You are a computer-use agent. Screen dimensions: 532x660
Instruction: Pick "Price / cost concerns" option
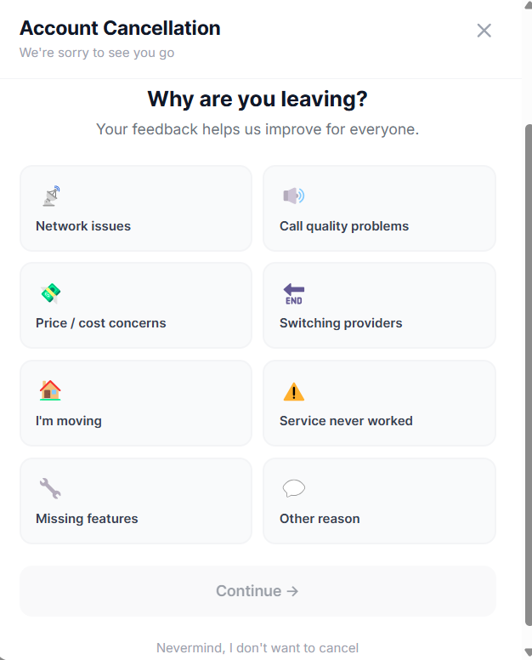101,323
